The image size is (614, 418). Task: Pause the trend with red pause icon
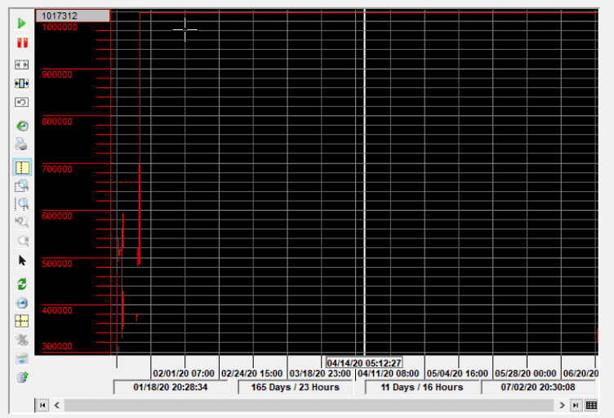pyautogui.click(x=22, y=42)
